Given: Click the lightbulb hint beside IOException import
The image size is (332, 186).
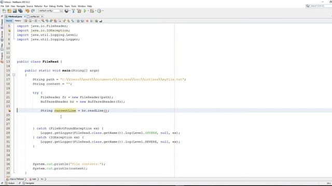Looking at the screenshot, I should coord(9,30).
